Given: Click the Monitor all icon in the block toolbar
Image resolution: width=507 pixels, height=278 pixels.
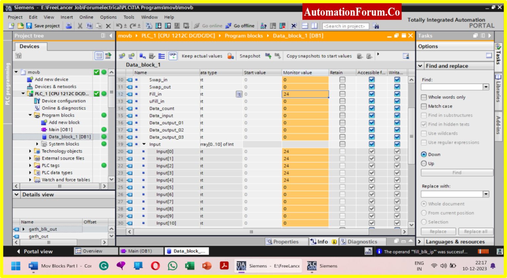Looking at the screenshot, I should pyautogui.click(x=172, y=56).
